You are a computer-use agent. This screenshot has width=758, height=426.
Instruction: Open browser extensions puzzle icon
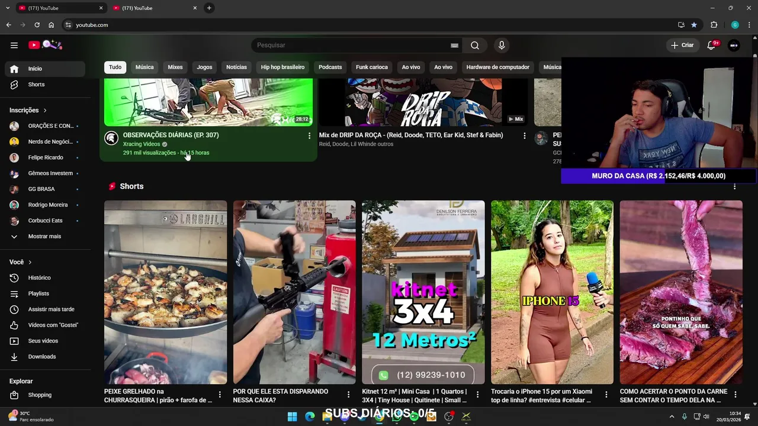pyautogui.click(x=714, y=25)
